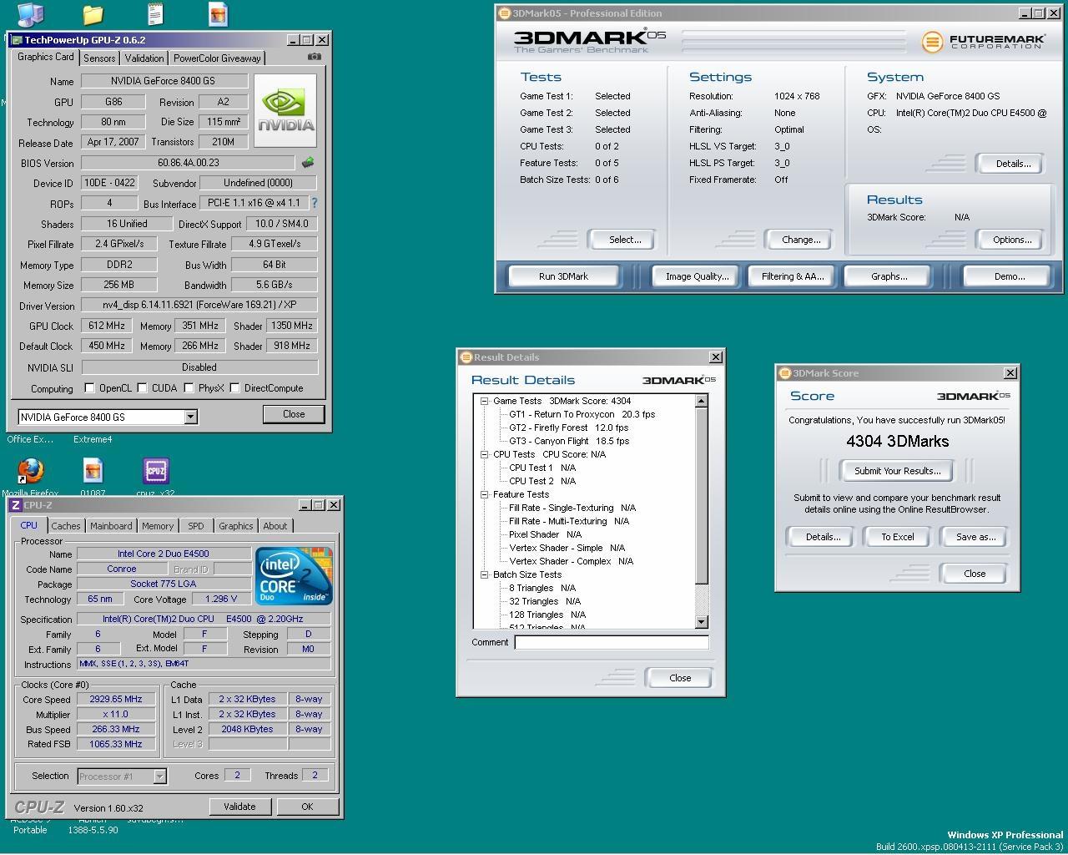This screenshot has width=1068, height=855.
Task: Open Filtering & AA... settings
Action: 792,276
